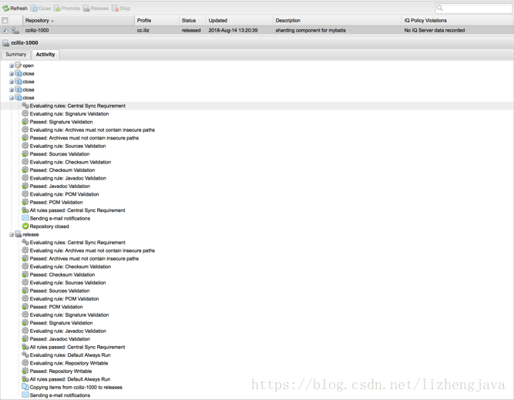Select 'Repository closed' activity row
Screen dimensions: 514x400
tap(49, 227)
